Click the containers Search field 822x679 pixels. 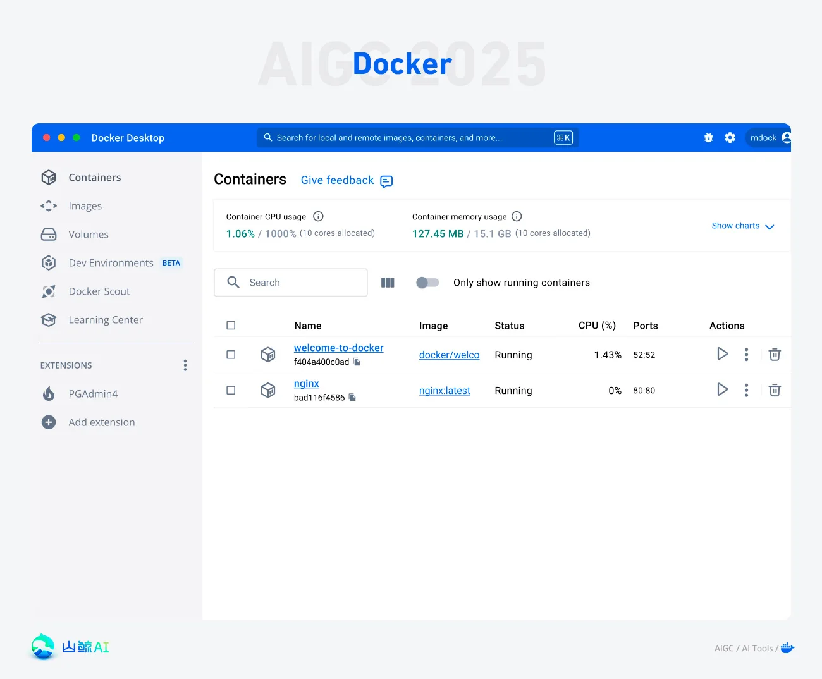[x=291, y=283]
